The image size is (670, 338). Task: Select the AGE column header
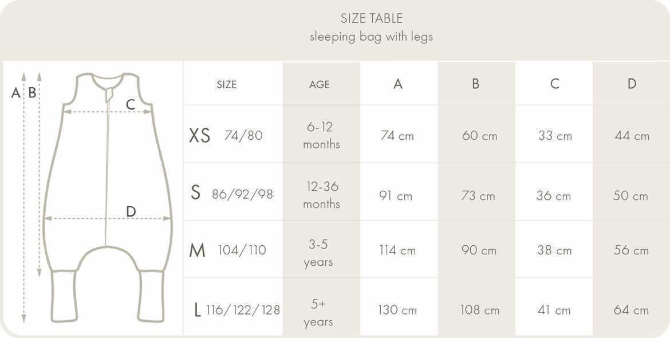(x=319, y=84)
